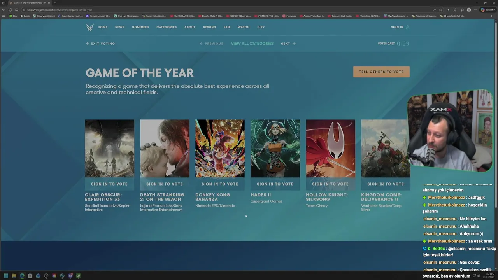The height and width of the screenshot is (280, 498).
Task: Click TELL OTHERS TO VOTE button
Action: [381, 72]
